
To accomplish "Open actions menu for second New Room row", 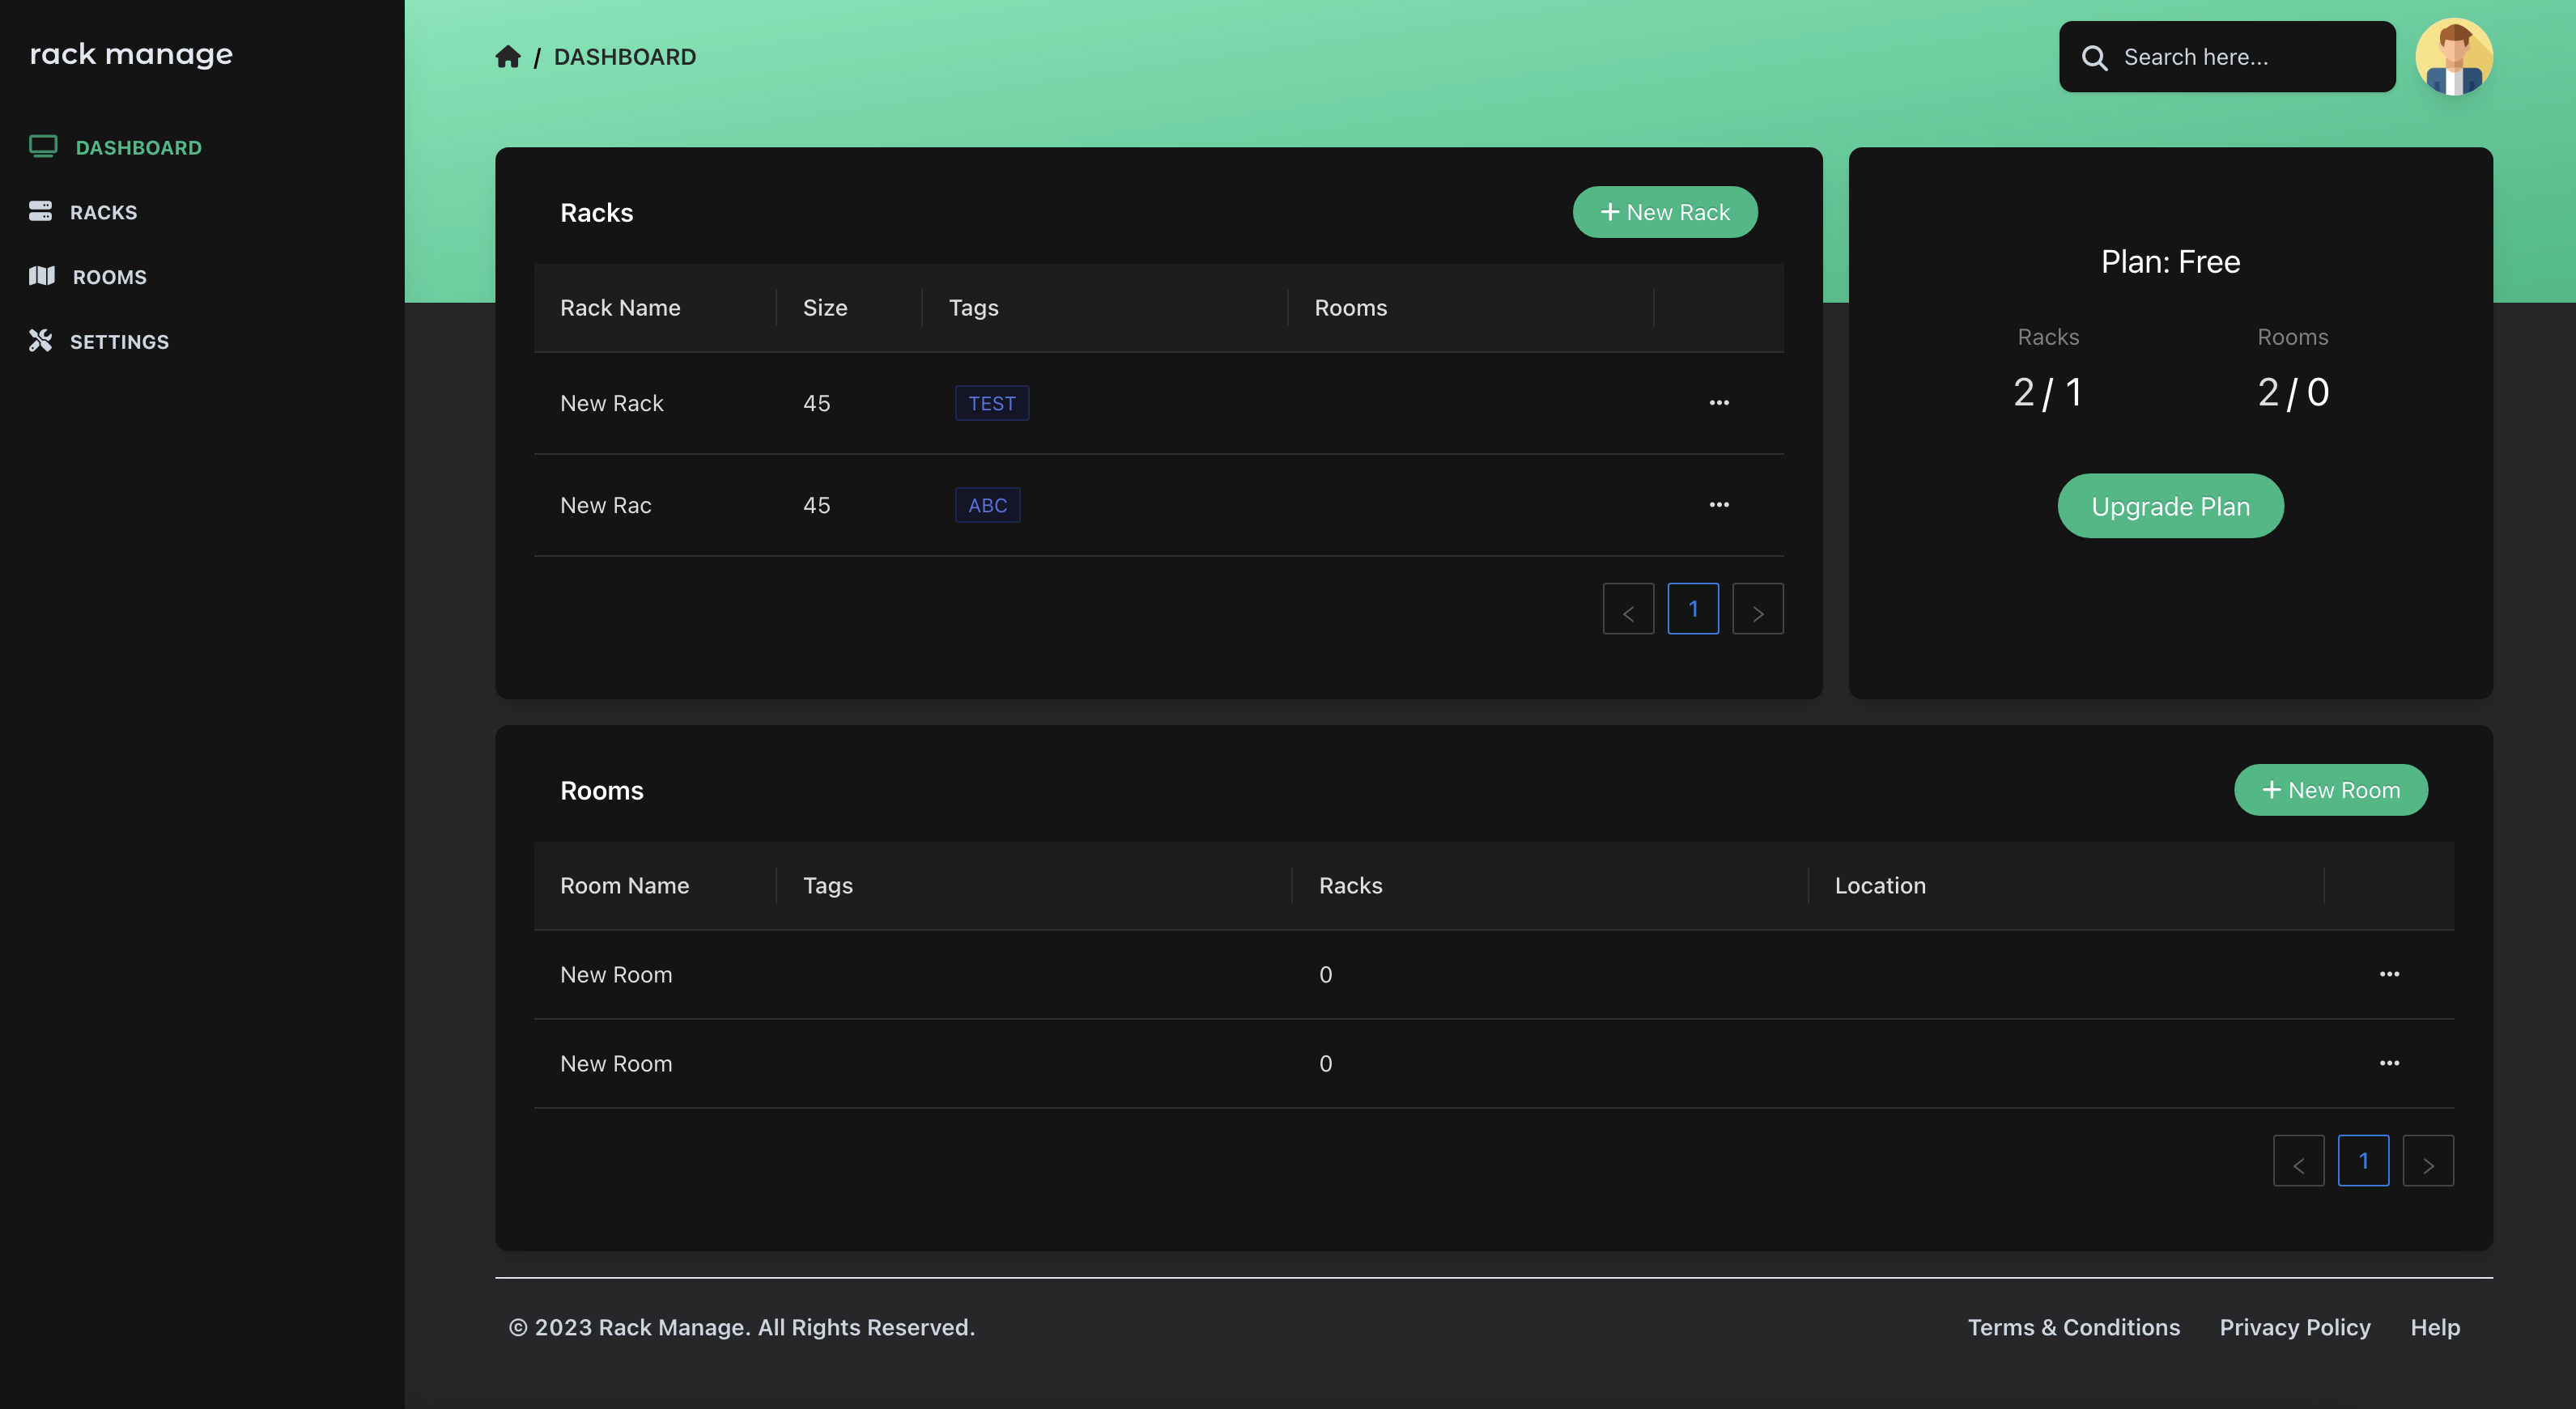I will 2389,1063.
